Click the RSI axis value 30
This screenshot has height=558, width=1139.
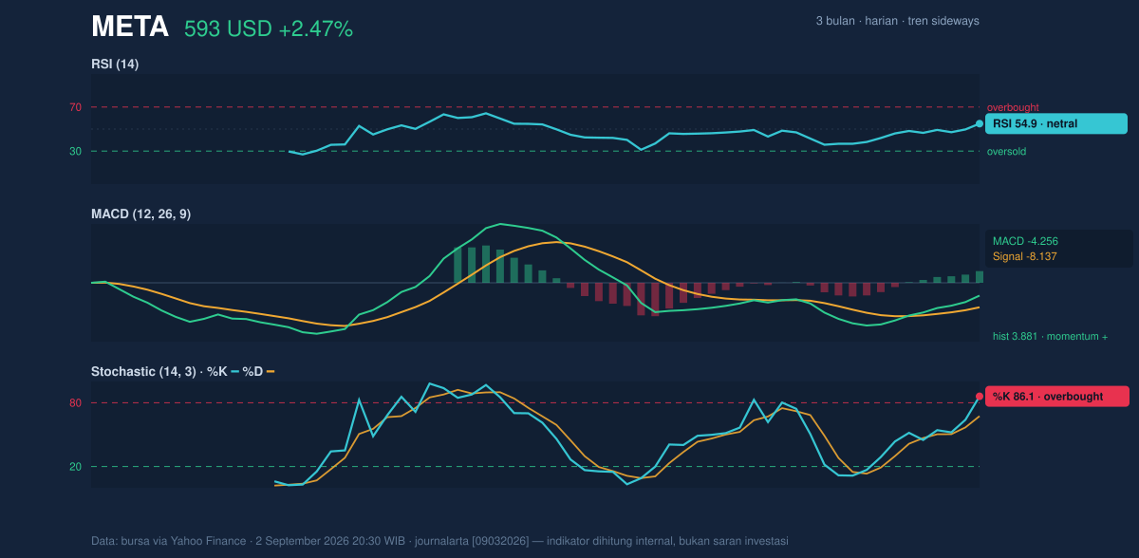(75, 151)
